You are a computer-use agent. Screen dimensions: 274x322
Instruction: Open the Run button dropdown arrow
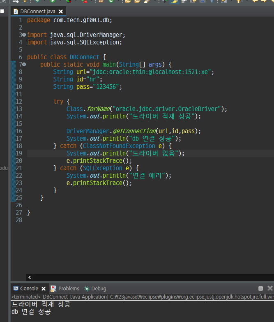pyautogui.click(x=60, y=1)
